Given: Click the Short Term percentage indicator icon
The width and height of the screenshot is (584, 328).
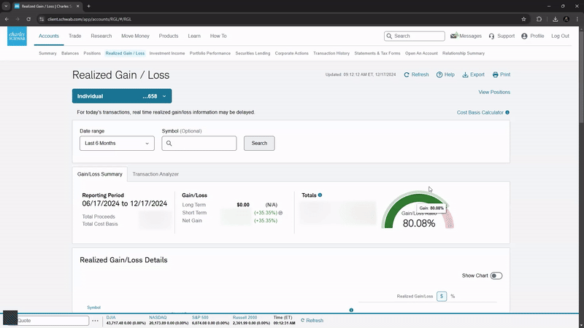Looking at the screenshot, I should click(x=280, y=213).
